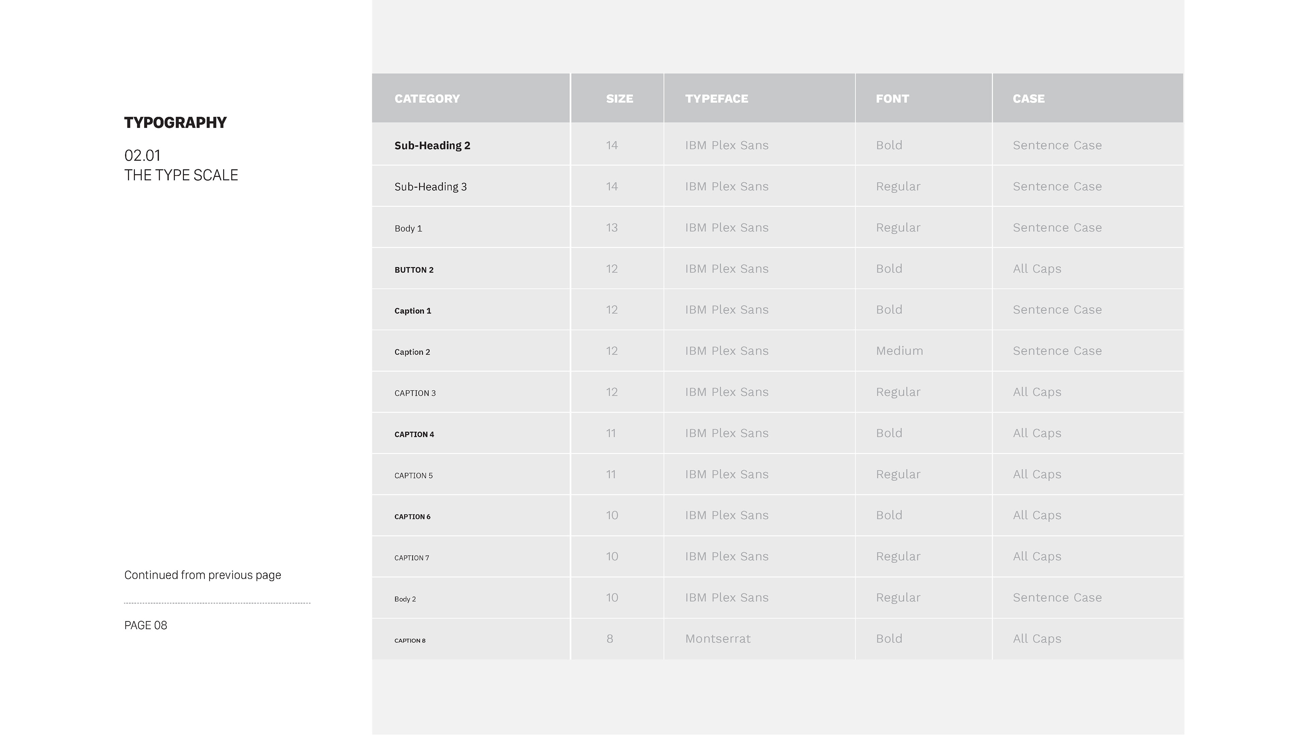Click the CATEGORY column header
Screen dimensions: 1308x735
coord(427,99)
